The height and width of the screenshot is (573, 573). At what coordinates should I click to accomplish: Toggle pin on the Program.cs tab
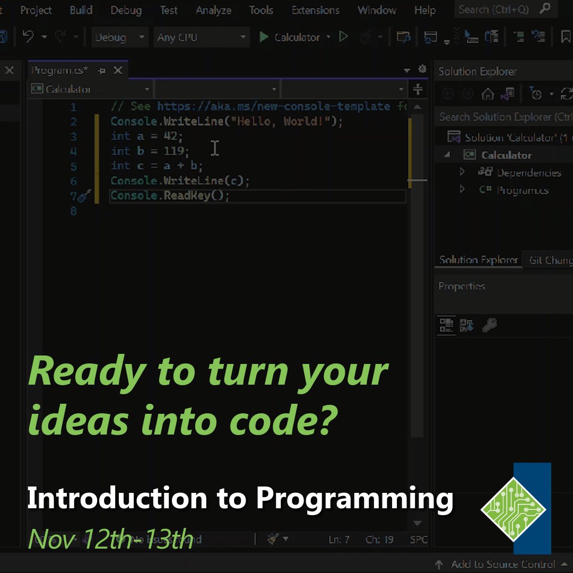click(101, 71)
